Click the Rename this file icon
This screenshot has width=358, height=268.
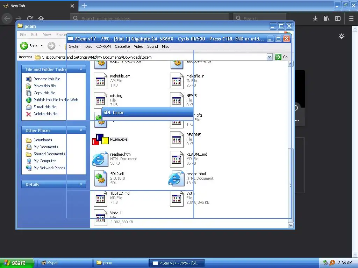pyautogui.click(x=29, y=79)
